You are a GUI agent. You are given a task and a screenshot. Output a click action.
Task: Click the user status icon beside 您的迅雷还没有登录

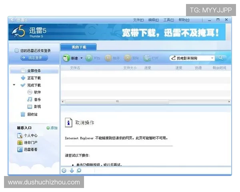click(x=16, y=50)
